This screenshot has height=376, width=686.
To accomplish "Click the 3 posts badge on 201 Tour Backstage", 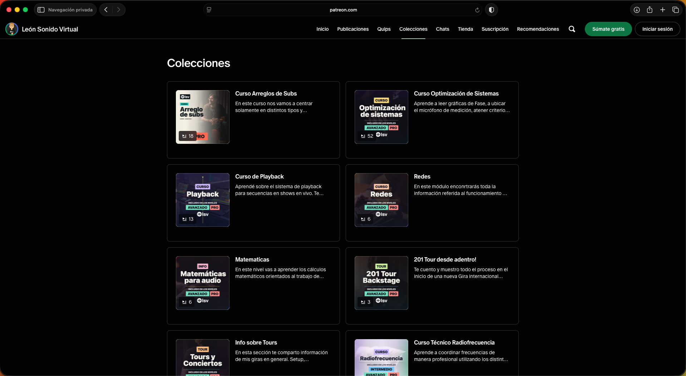I will pyautogui.click(x=365, y=302).
